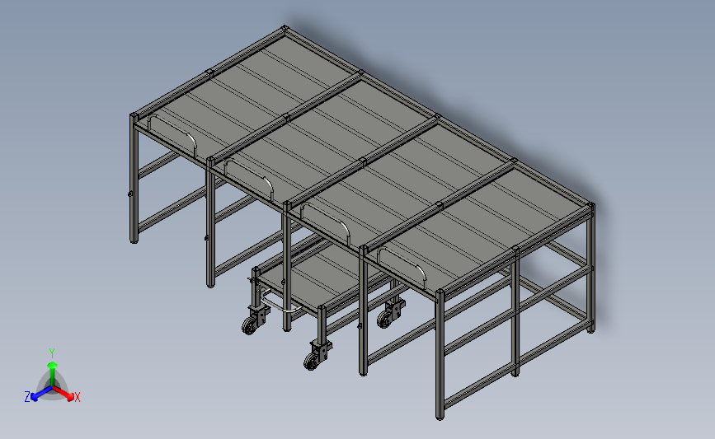Click the blue Z axis arrow of the orientation triad
The image size is (715, 439).
click(41, 394)
